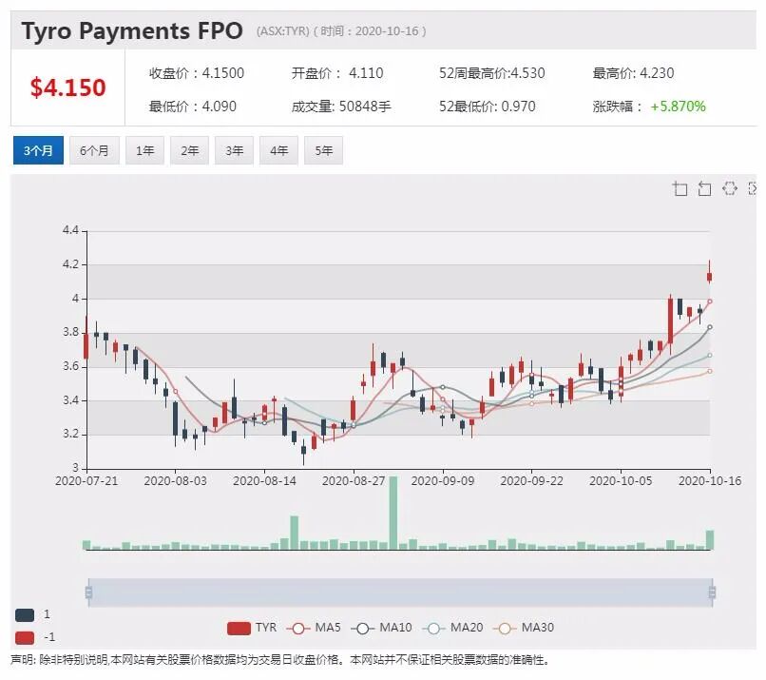The width and height of the screenshot is (766, 680).
Task: Click the restore chart toolbox icon
Action: (x=729, y=188)
